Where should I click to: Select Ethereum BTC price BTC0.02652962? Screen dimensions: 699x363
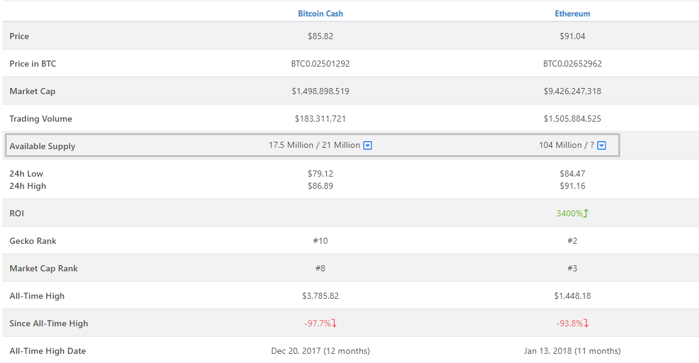click(x=573, y=64)
